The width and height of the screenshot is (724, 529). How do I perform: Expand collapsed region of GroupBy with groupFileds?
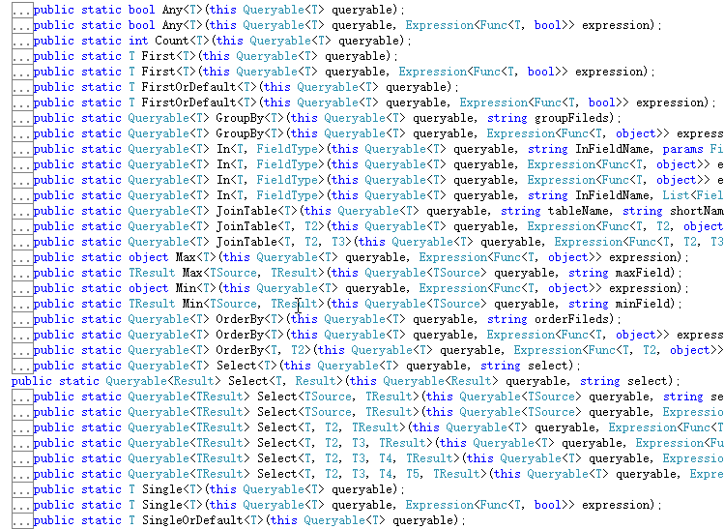tap(21, 118)
